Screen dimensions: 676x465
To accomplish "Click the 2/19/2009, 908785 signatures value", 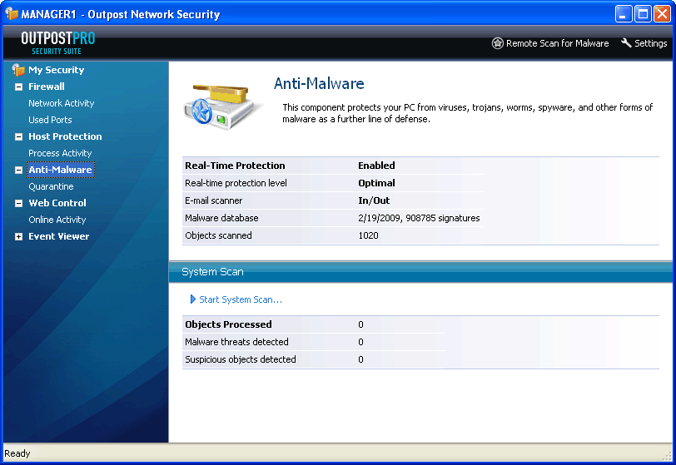I will click(x=419, y=218).
